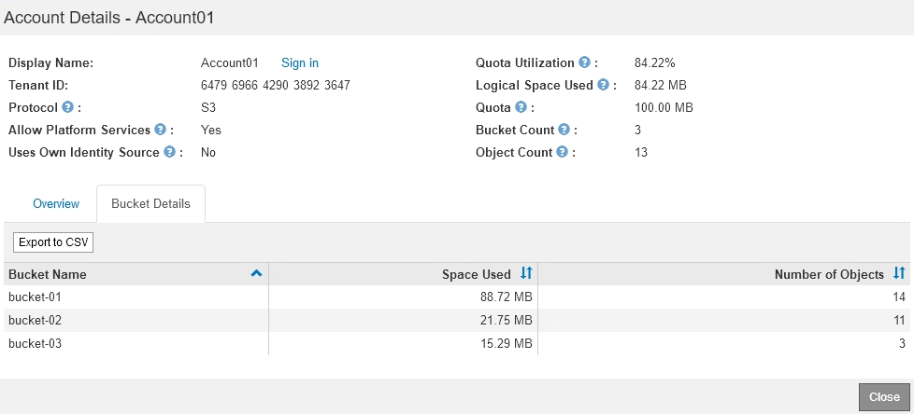
Task: Click help icon for Uses Own Identity Source
Action: pos(169,152)
